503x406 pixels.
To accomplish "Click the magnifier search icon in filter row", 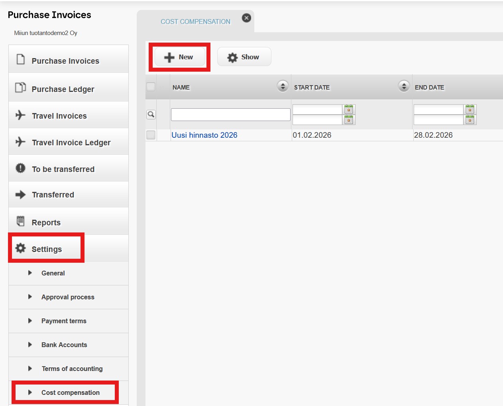I will click(x=151, y=115).
